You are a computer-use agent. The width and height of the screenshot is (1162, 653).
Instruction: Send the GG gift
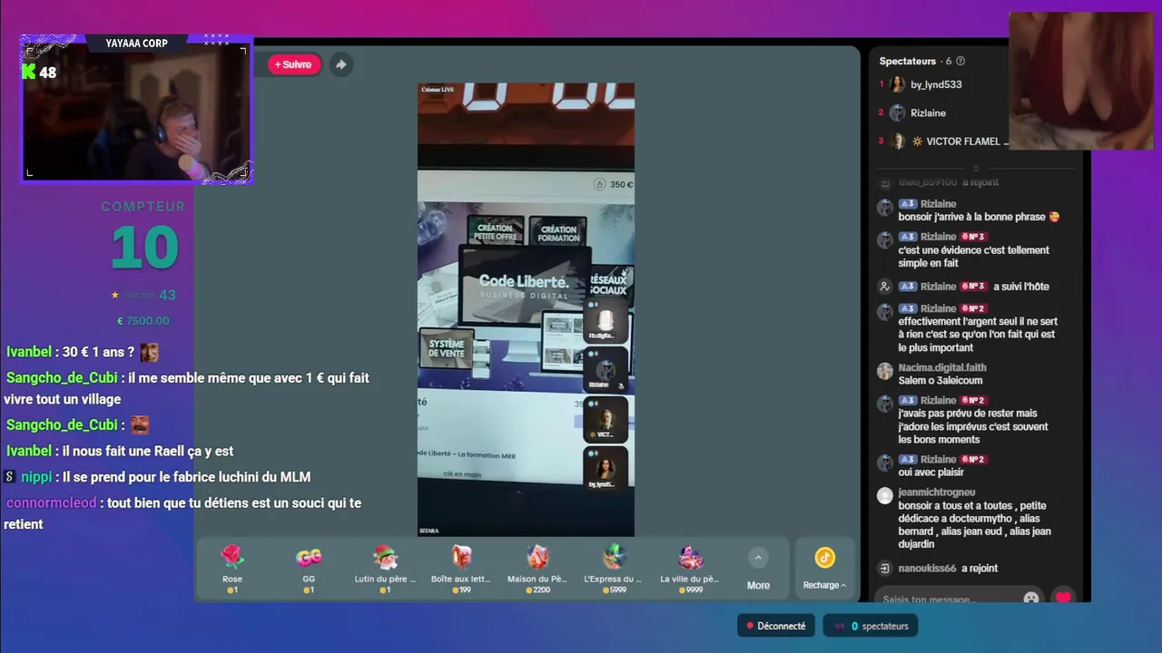coord(309,570)
